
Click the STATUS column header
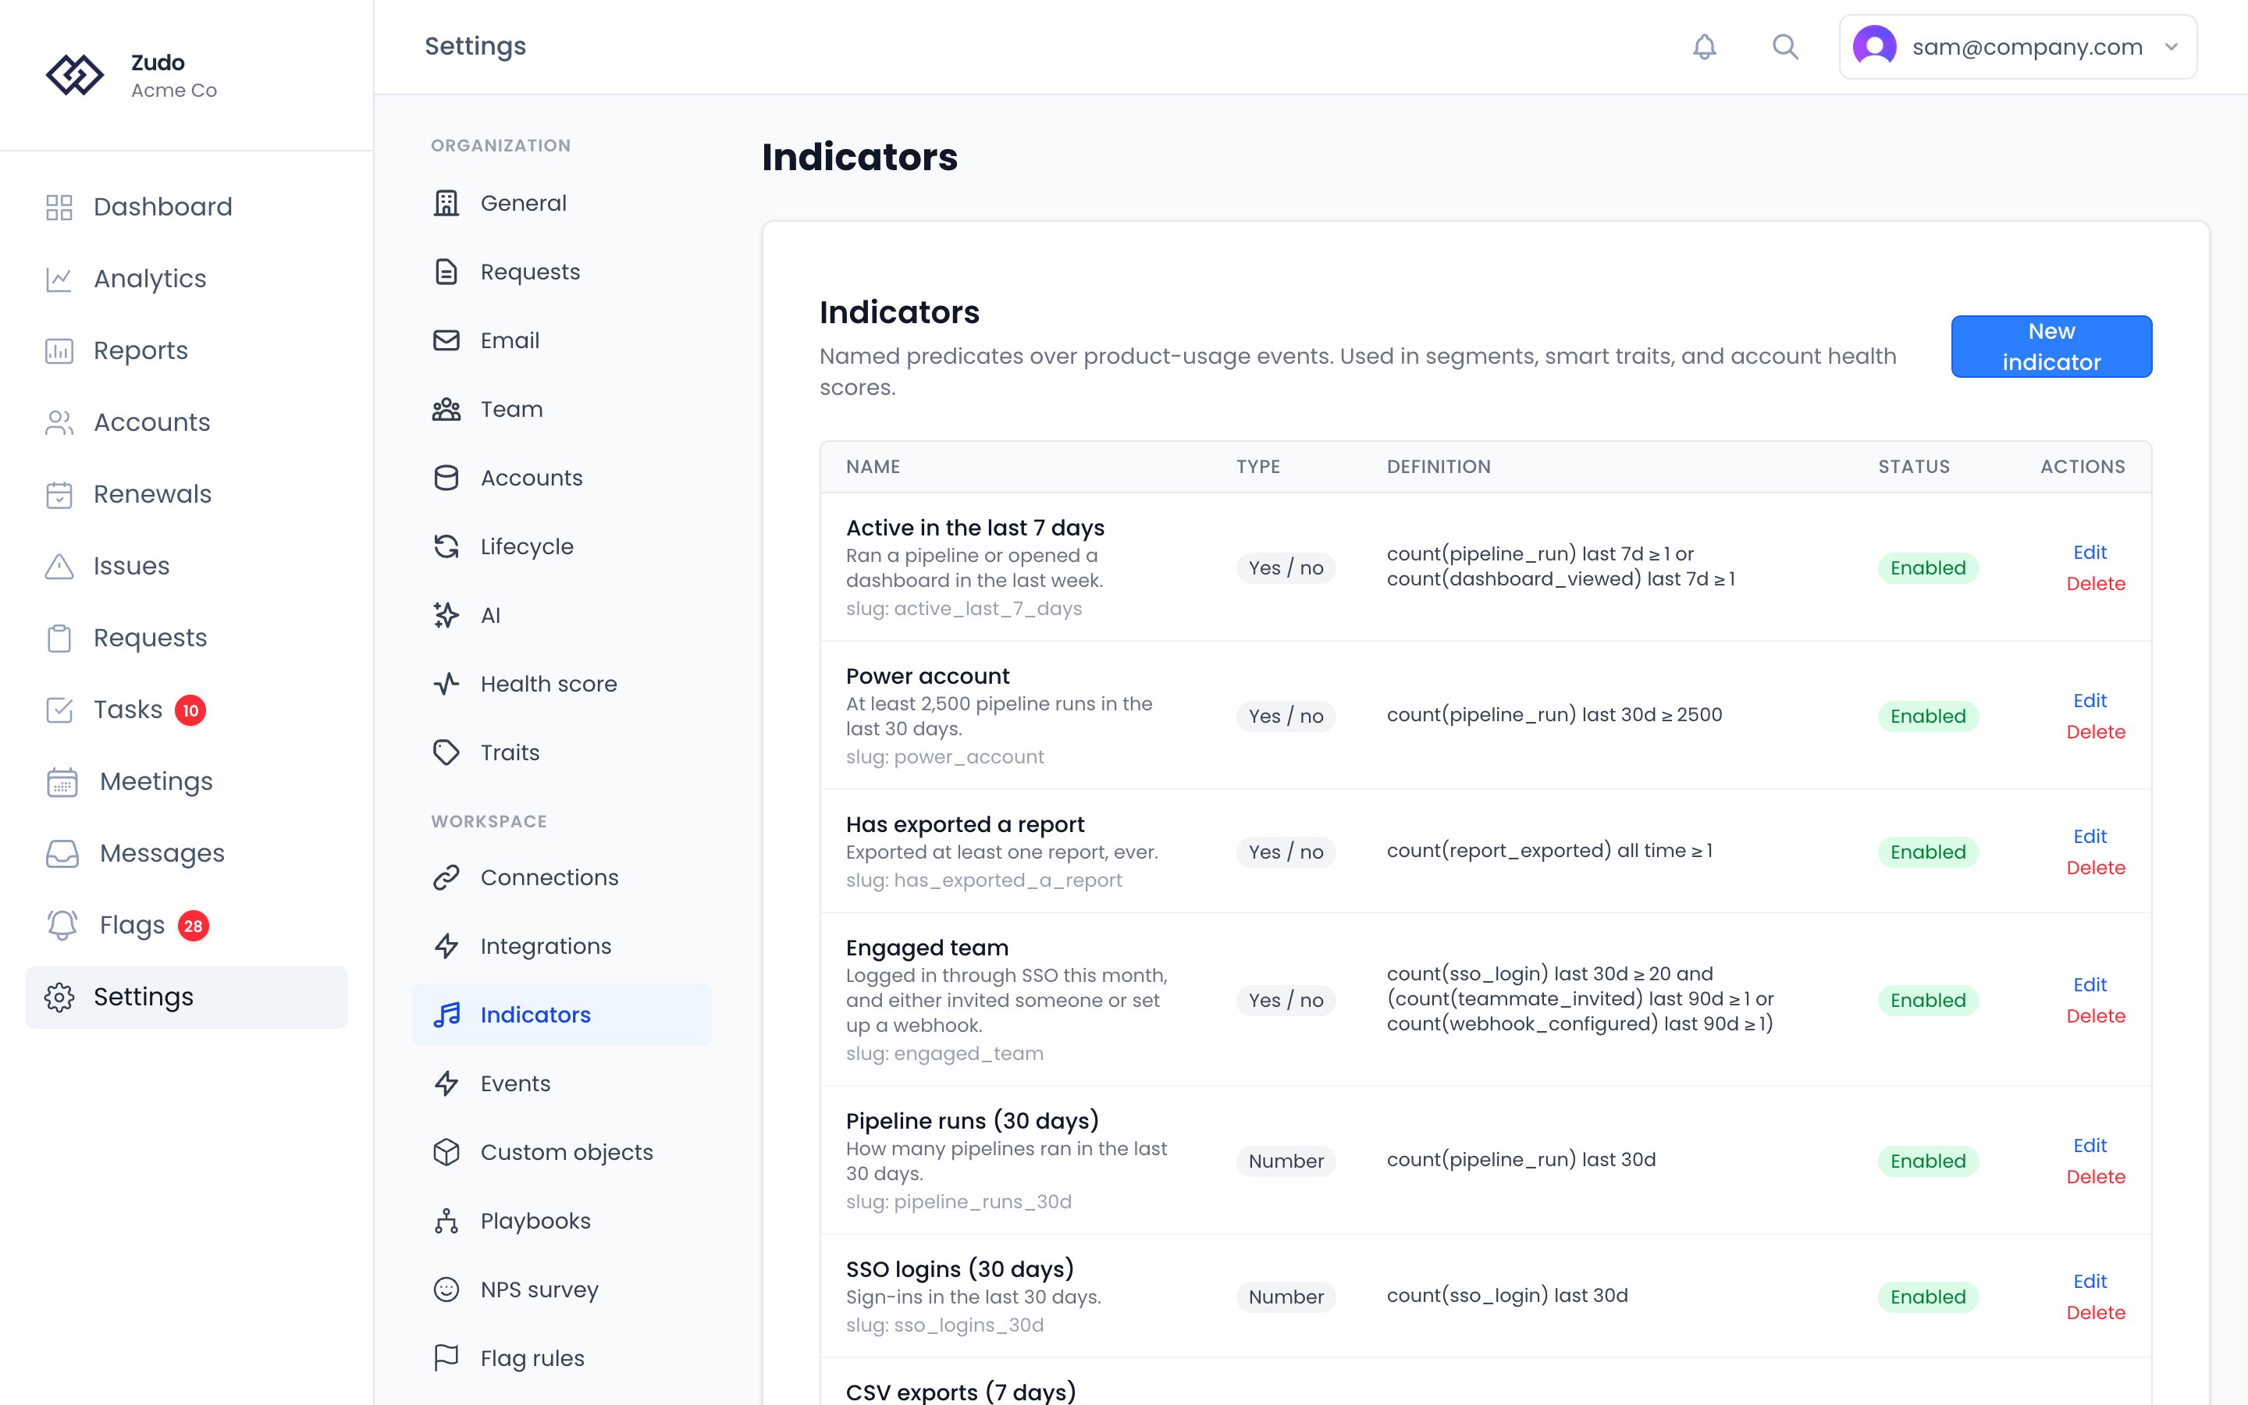coord(1914,467)
